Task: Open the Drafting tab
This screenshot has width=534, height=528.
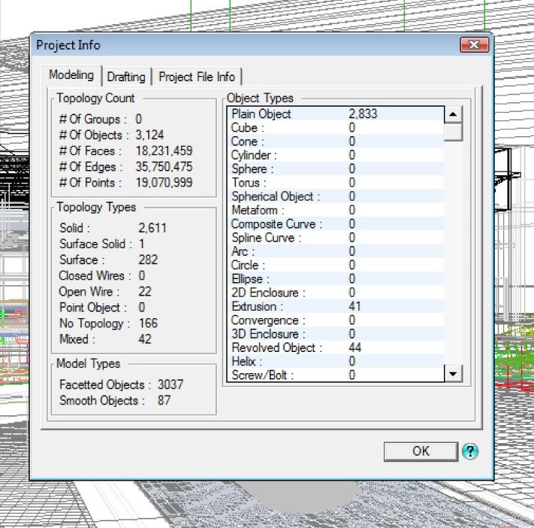Action: [126, 77]
